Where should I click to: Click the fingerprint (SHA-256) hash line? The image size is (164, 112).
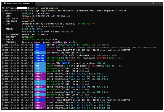click(x=102, y=48)
